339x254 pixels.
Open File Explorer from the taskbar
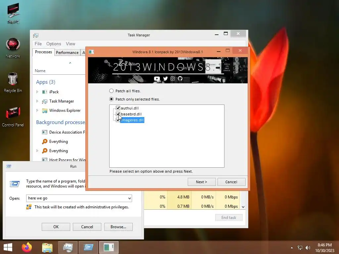tap(47, 247)
